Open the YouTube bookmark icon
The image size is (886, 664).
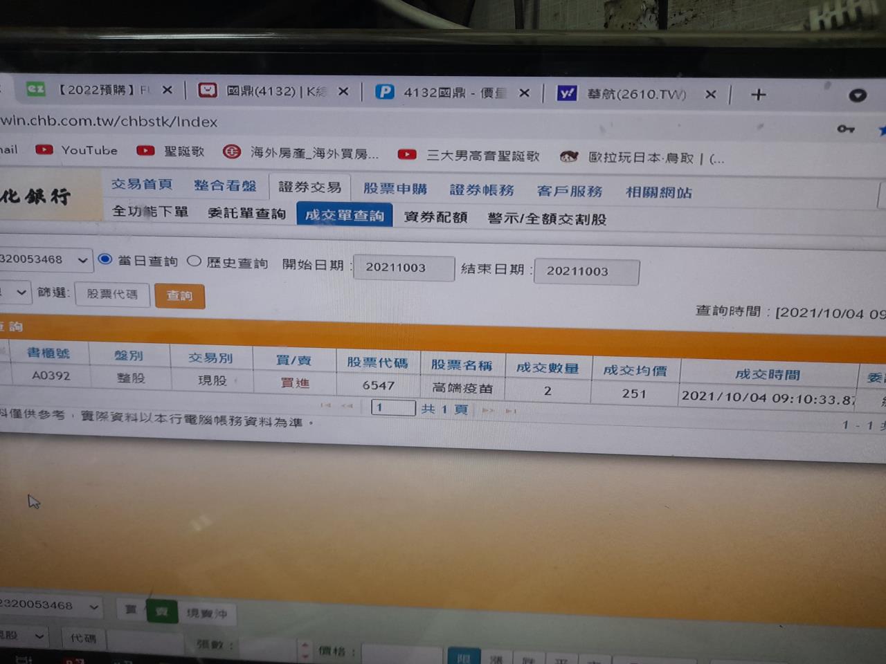[44, 149]
